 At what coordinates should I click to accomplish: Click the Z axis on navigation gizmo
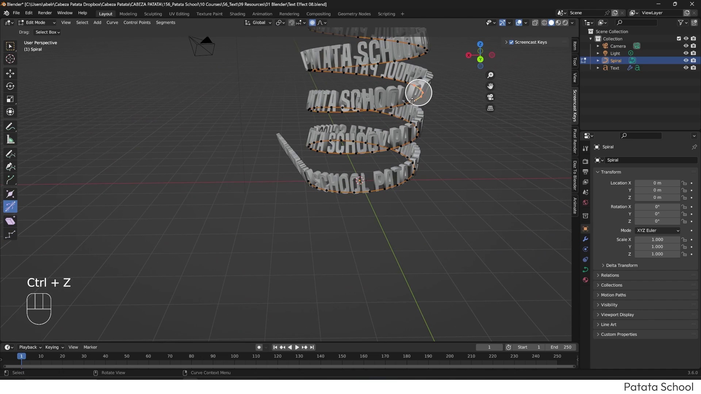click(x=480, y=44)
